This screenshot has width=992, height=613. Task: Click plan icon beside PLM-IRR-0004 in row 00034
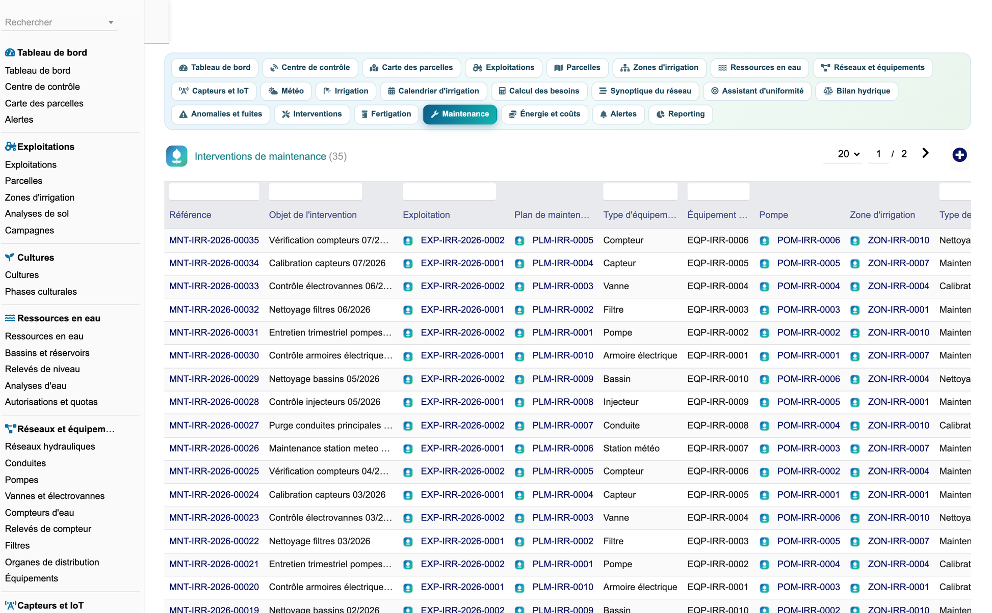click(519, 264)
